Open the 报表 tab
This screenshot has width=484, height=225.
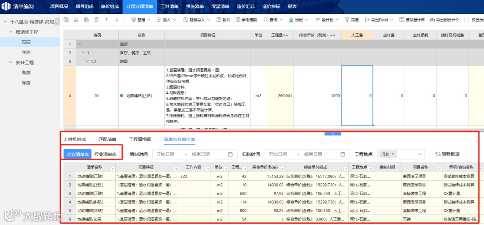point(292,6)
